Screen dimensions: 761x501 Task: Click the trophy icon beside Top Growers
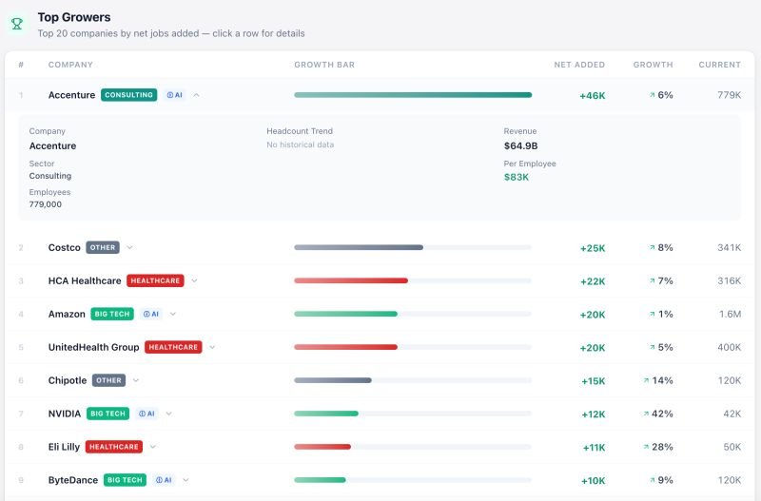pyautogui.click(x=17, y=24)
